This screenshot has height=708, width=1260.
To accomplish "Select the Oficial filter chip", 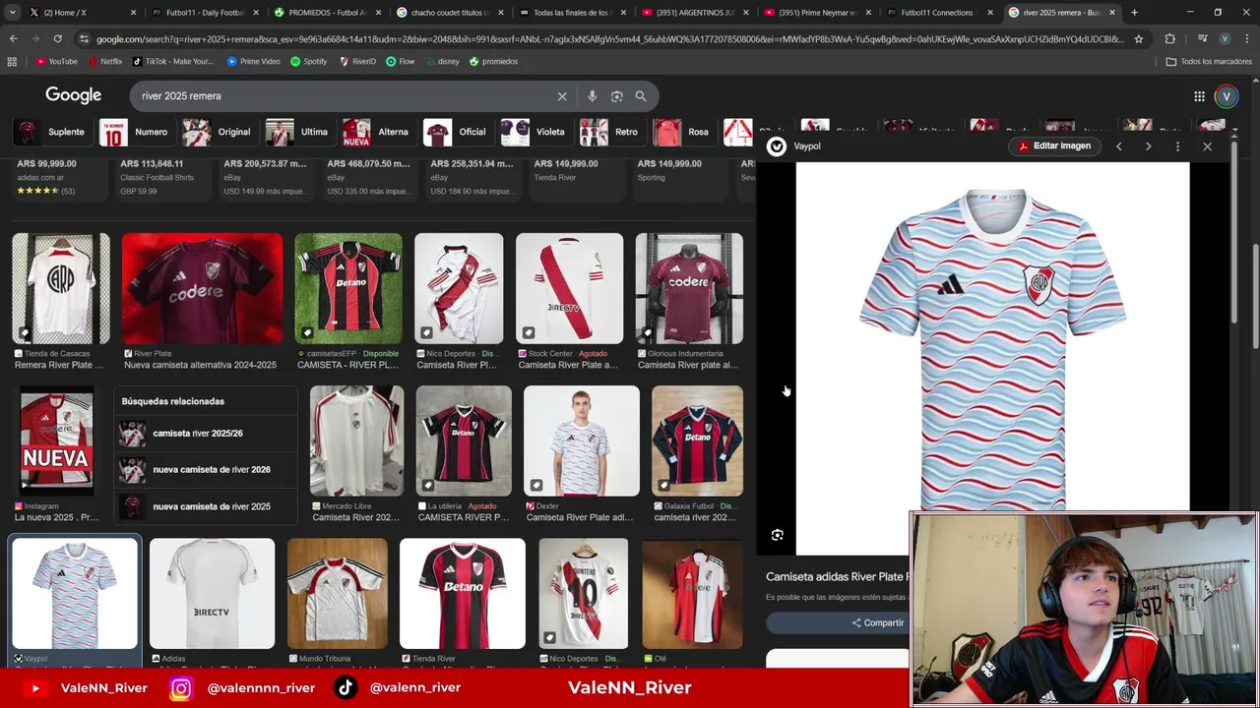I will 456,132.
